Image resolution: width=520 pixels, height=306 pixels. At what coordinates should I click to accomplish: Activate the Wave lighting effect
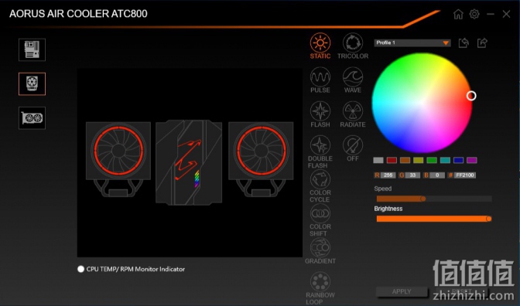coord(353,80)
